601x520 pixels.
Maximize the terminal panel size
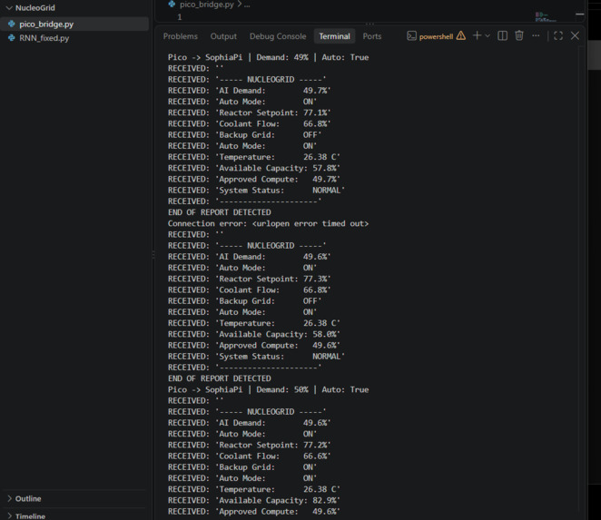pyautogui.click(x=558, y=36)
